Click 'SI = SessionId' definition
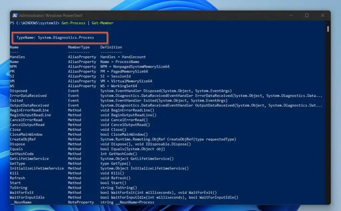The width and height of the screenshot is (341, 211). [116, 76]
